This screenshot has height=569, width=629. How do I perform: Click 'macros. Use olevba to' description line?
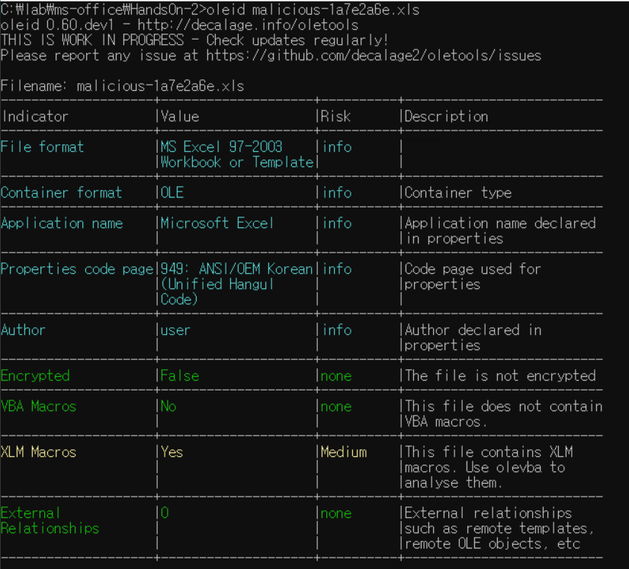point(485,467)
